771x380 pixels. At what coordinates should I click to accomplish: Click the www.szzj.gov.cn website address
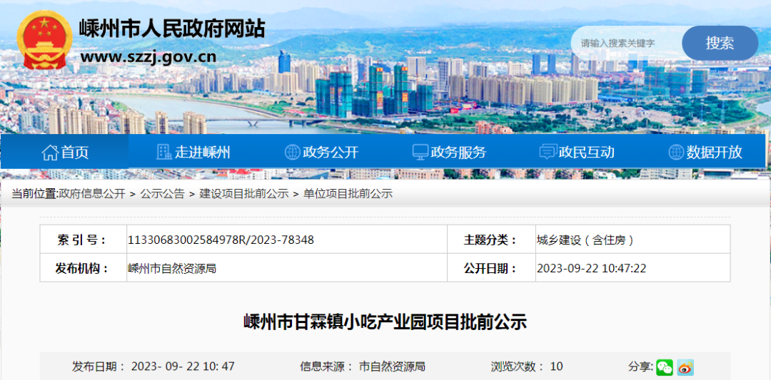[148, 56]
